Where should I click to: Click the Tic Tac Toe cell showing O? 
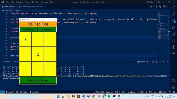click(x=38, y=54)
